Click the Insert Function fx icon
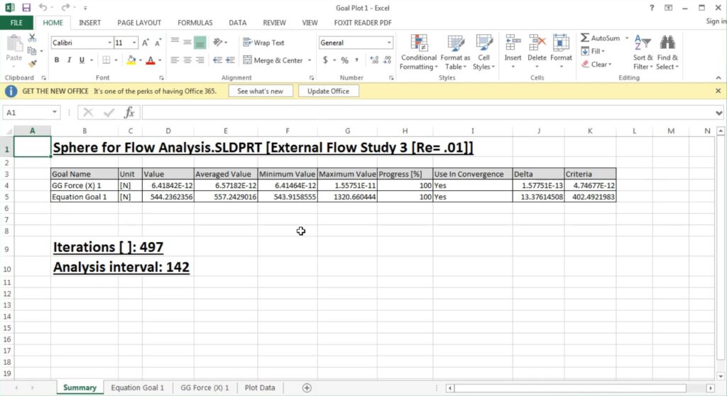 pyautogui.click(x=129, y=112)
